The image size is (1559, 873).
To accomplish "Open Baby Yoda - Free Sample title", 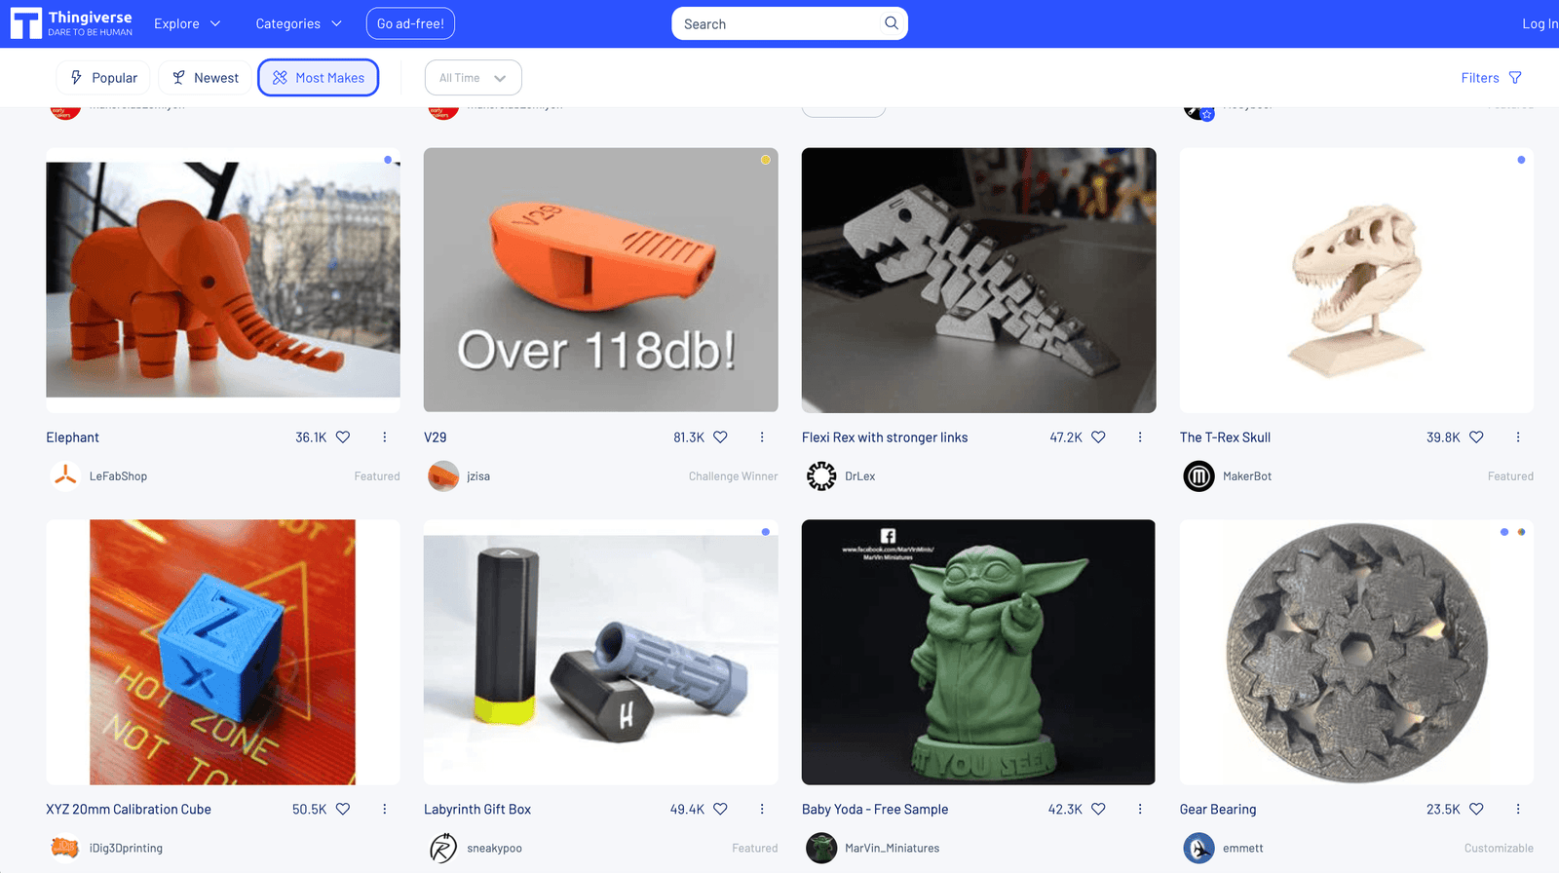I will coord(875,810).
